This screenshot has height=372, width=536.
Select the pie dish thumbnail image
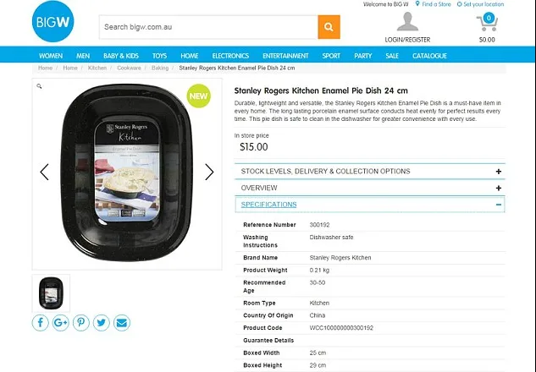tap(51, 293)
